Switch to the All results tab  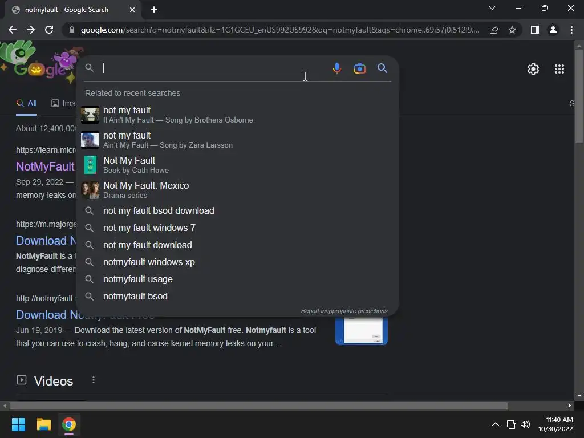pyautogui.click(x=26, y=104)
